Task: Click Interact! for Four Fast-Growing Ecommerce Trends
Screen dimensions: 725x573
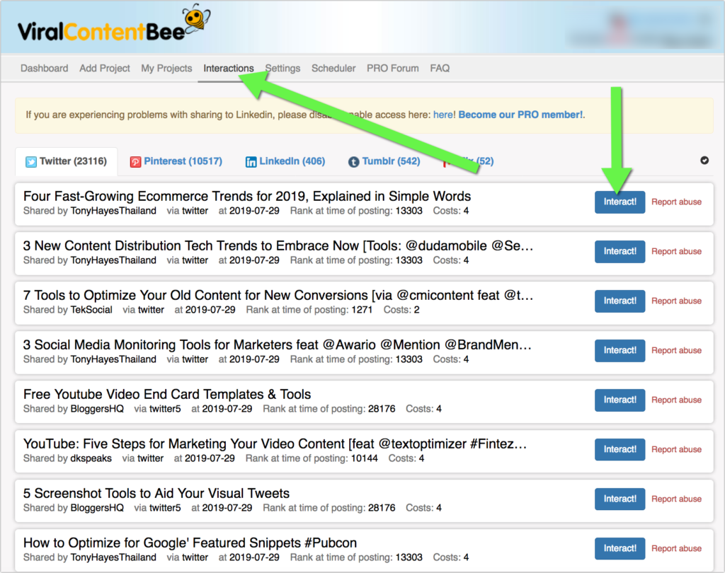Action: 620,202
